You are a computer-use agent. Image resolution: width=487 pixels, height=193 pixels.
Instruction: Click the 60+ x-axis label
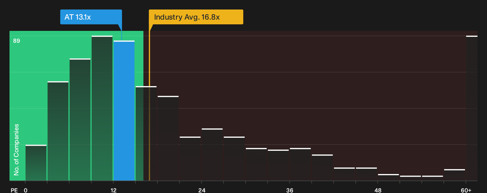coord(466,190)
